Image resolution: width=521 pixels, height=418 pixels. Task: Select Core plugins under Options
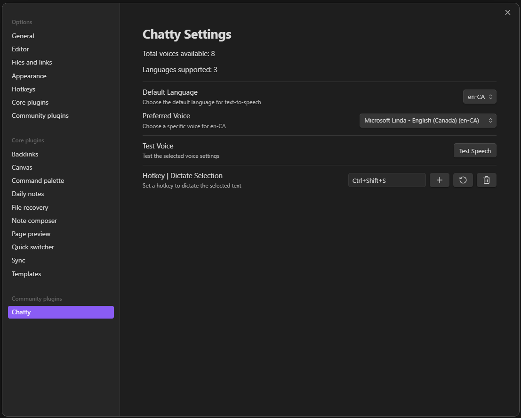(61, 103)
